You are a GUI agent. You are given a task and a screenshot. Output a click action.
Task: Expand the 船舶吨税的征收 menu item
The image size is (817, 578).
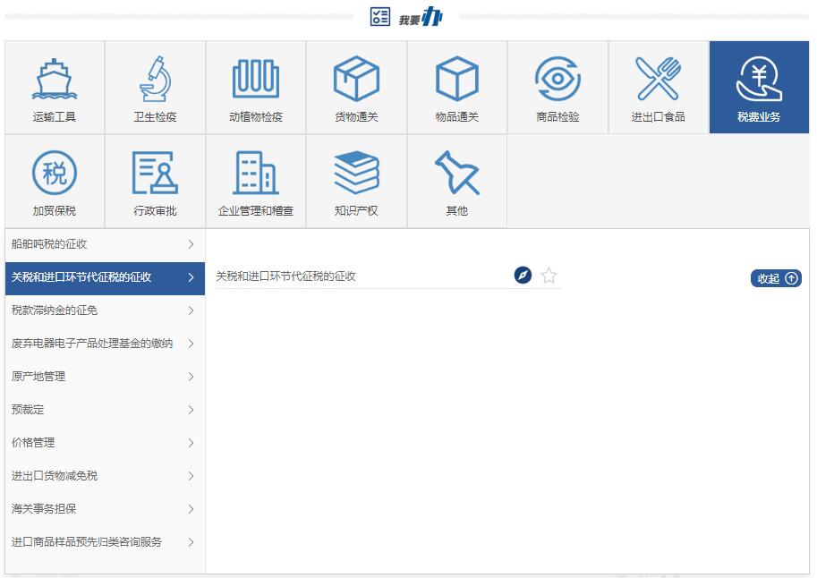[104, 244]
